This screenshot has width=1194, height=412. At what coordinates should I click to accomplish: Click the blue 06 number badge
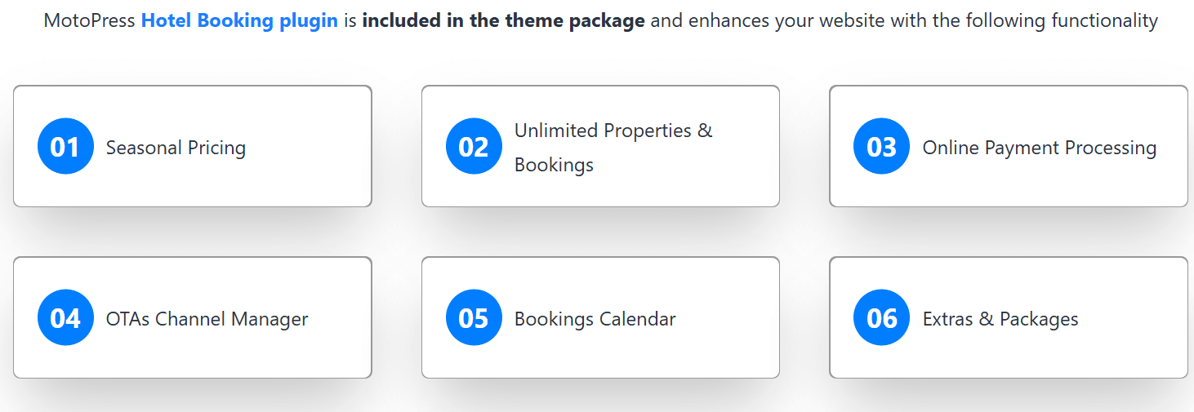click(x=881, y=318)
